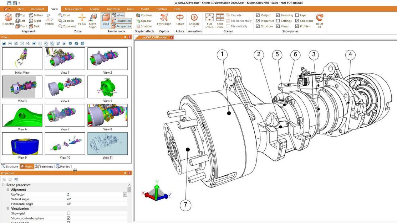Open the TechDoc ribbon tab

coord(162,9)
